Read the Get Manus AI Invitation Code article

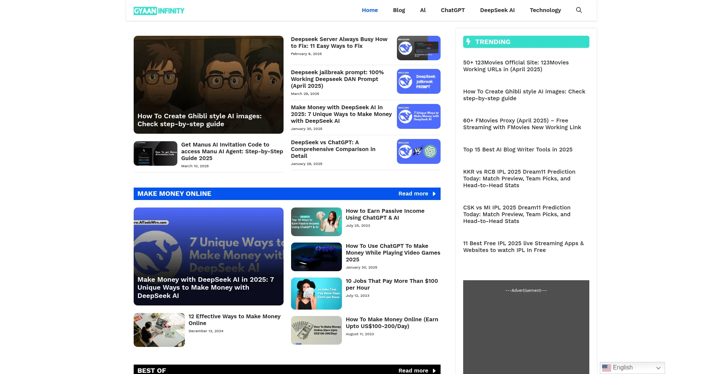pos(232,151)
